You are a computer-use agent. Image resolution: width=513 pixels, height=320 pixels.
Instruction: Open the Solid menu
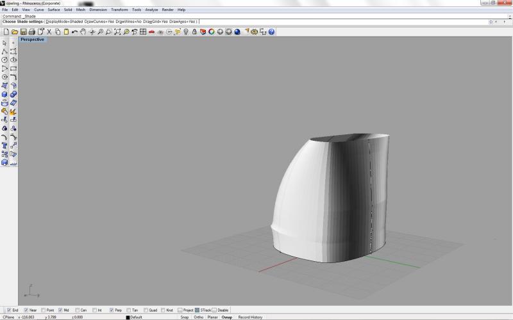(x=68, y=10)
